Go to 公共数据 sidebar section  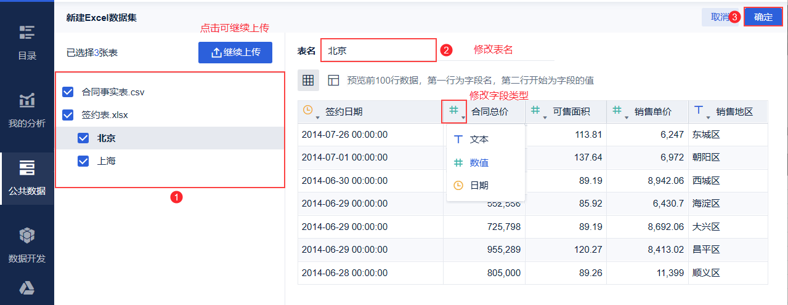point(27,177)
